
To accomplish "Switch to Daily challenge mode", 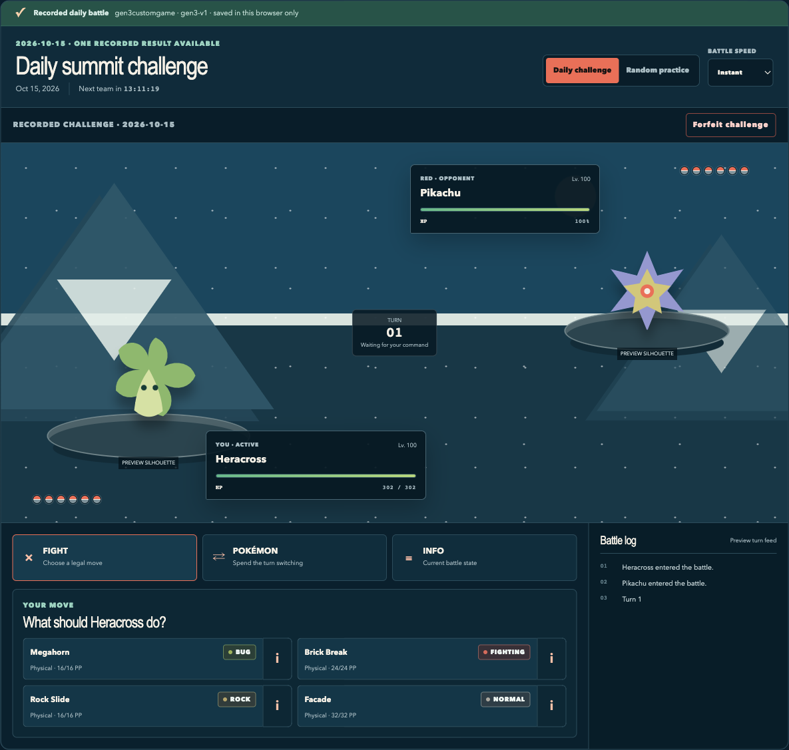I will (582, 70).
